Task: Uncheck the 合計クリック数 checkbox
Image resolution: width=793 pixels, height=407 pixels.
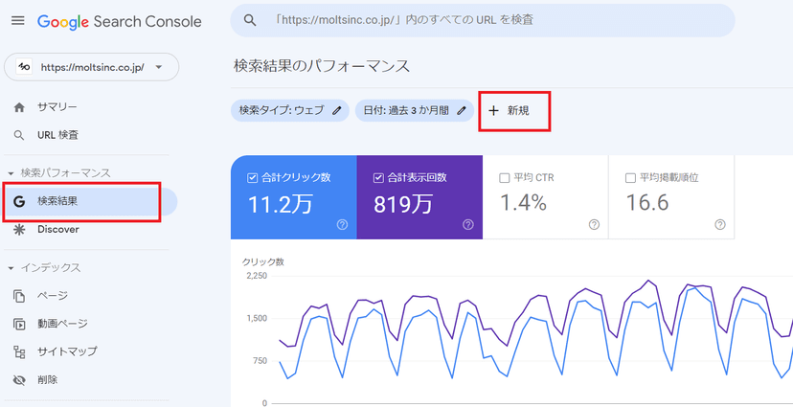Action: click(252, 178)
